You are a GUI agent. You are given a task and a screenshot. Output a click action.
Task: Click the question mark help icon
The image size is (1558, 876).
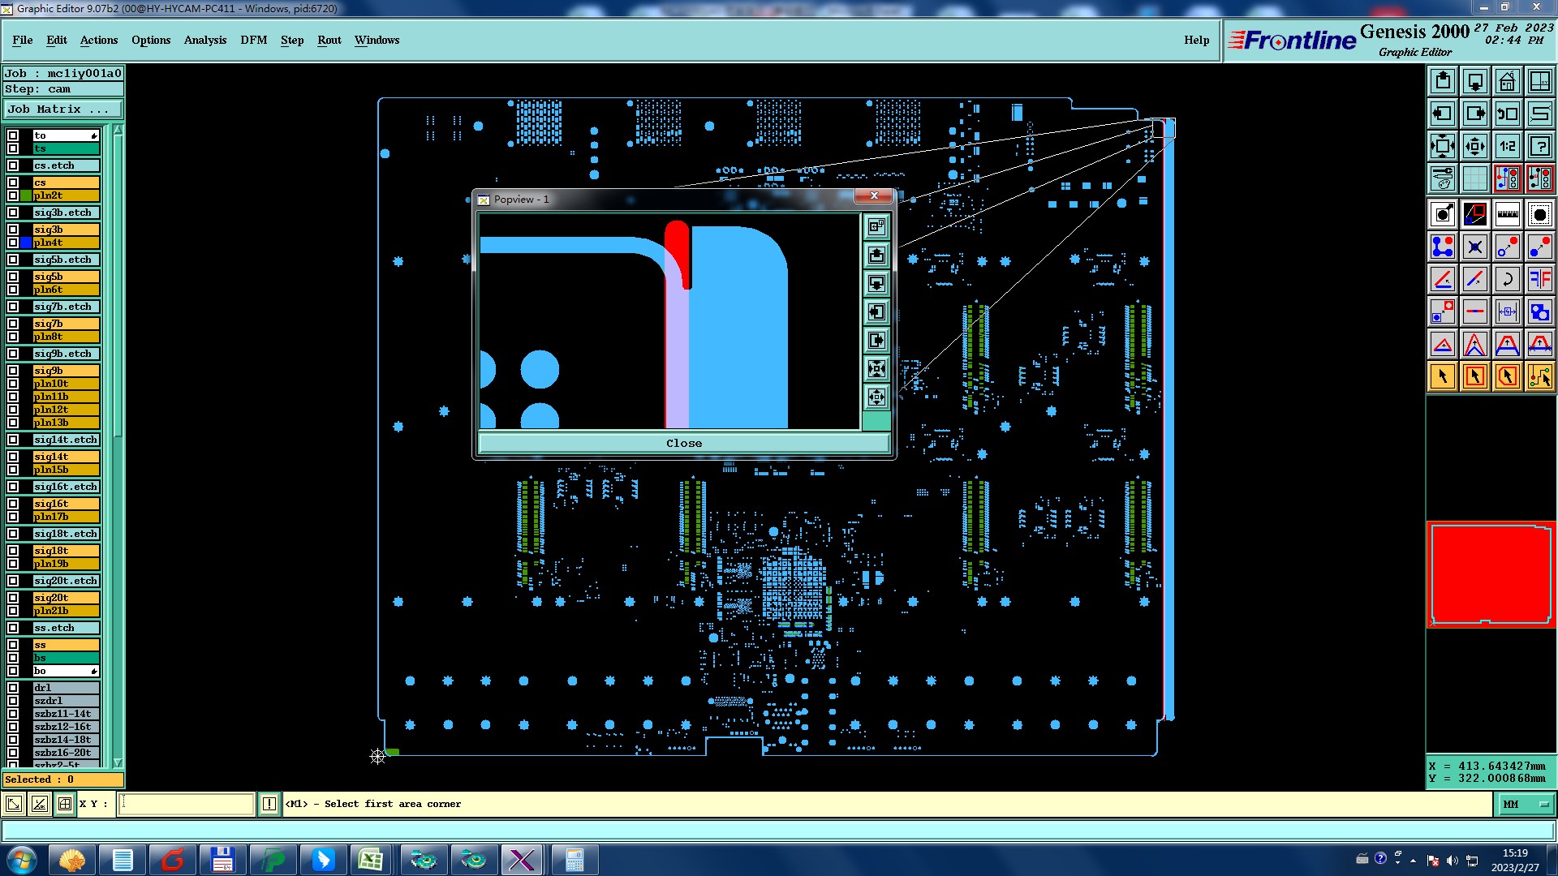pos(1540,146)
